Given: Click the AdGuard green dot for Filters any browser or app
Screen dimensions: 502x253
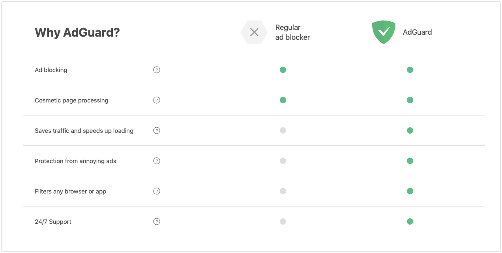Looking at the screenshot, I should [x=410, y=191].
